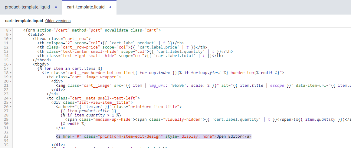Fold the printform-item-title anchor at line 26
The height and width of the screenshot is (148, 351).
point(11,107)
